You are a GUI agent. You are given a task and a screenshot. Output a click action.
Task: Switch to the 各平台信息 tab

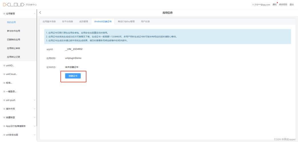(68, 22)
